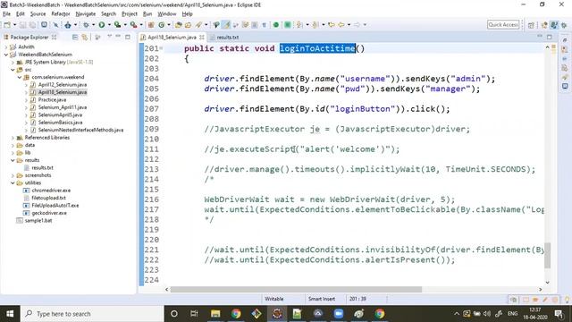Click the editor vertical scrollbar thumb
This screenshot has height=322, width=572.
click(x=547, y=255)
